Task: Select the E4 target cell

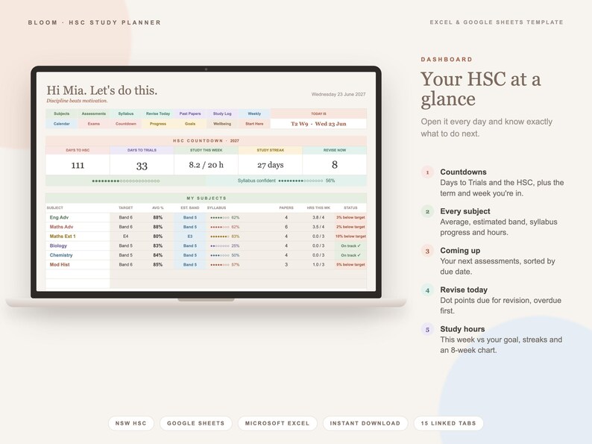Action: 126,237
